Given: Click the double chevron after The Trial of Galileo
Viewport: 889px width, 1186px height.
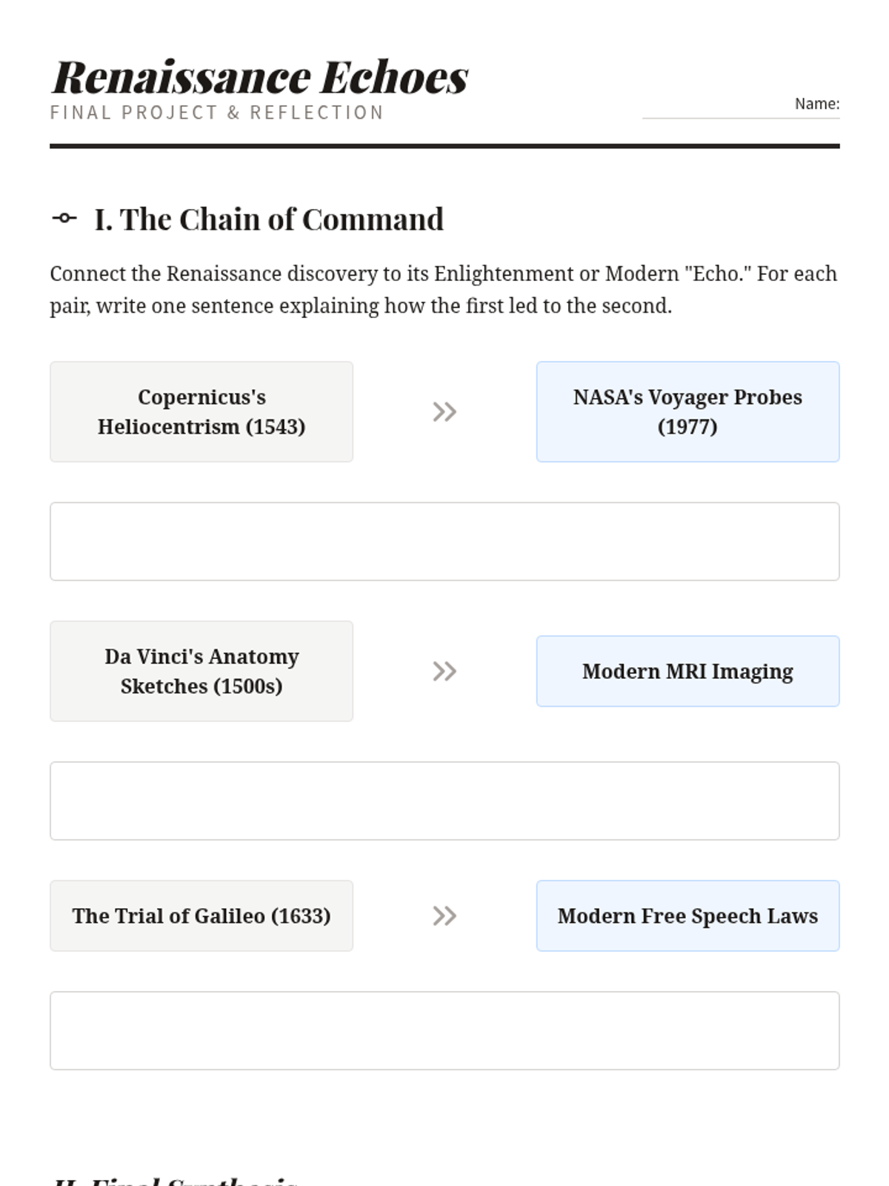Looking at the screenshot, I should coord(444,915).
